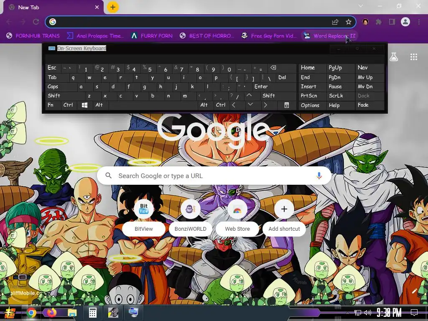Toggle right Shift key on keyboard
Screen dimensions: 428x321
click(278, 96)
